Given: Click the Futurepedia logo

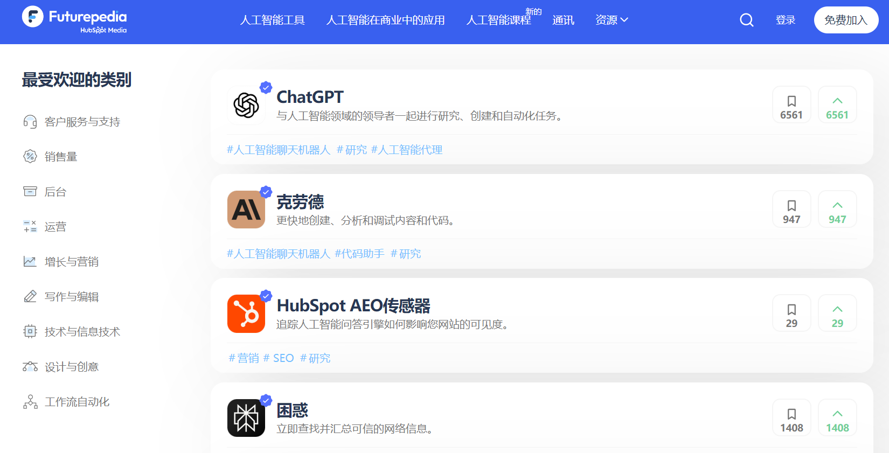Looking at the screenshot, I should point(74,20).
